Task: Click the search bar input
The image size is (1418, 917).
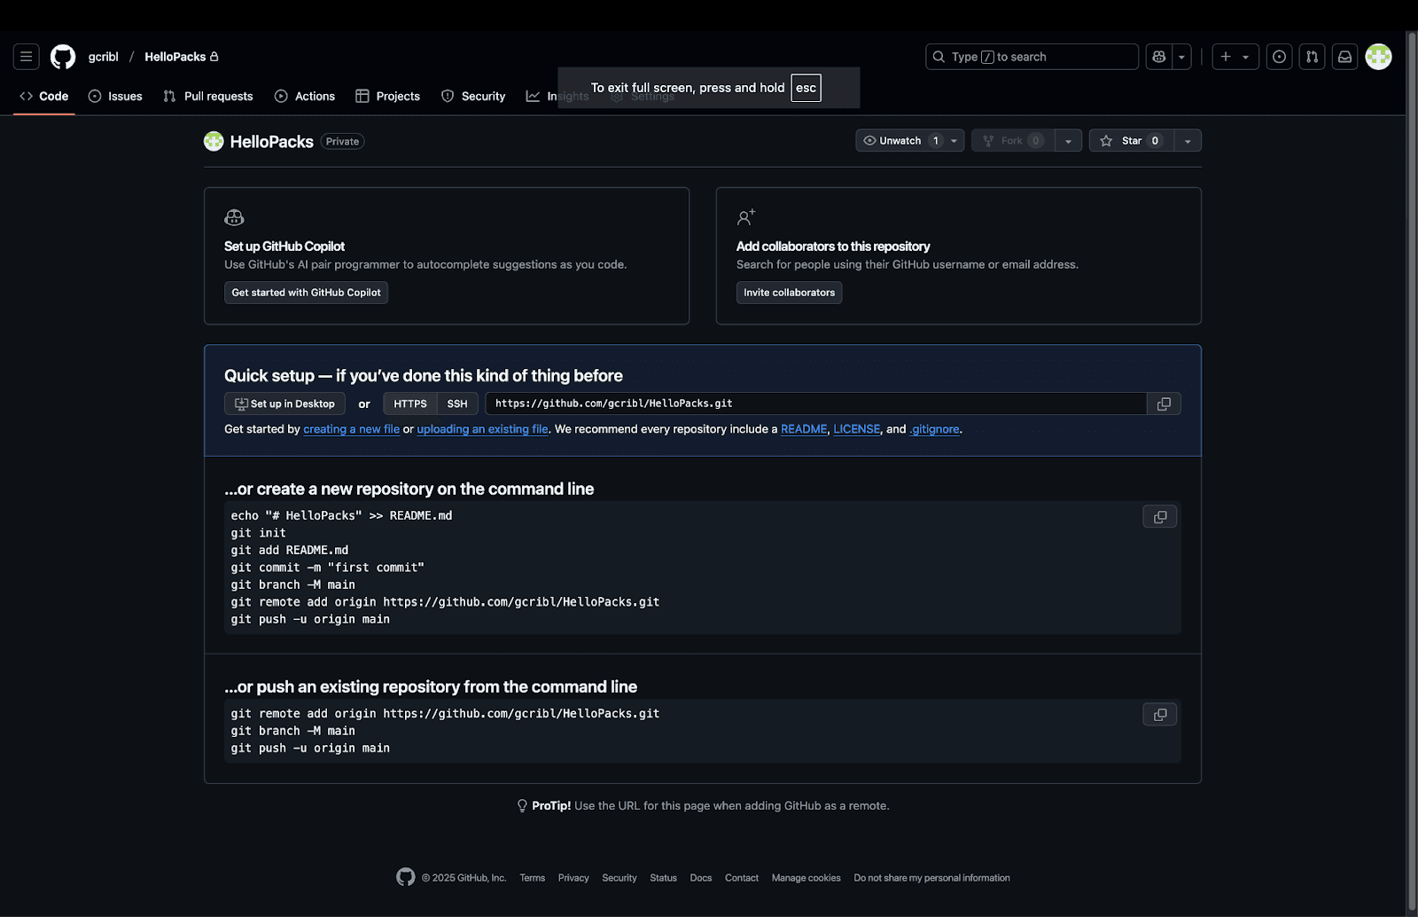Action: pyautogui.click(x=1032, y=57)
